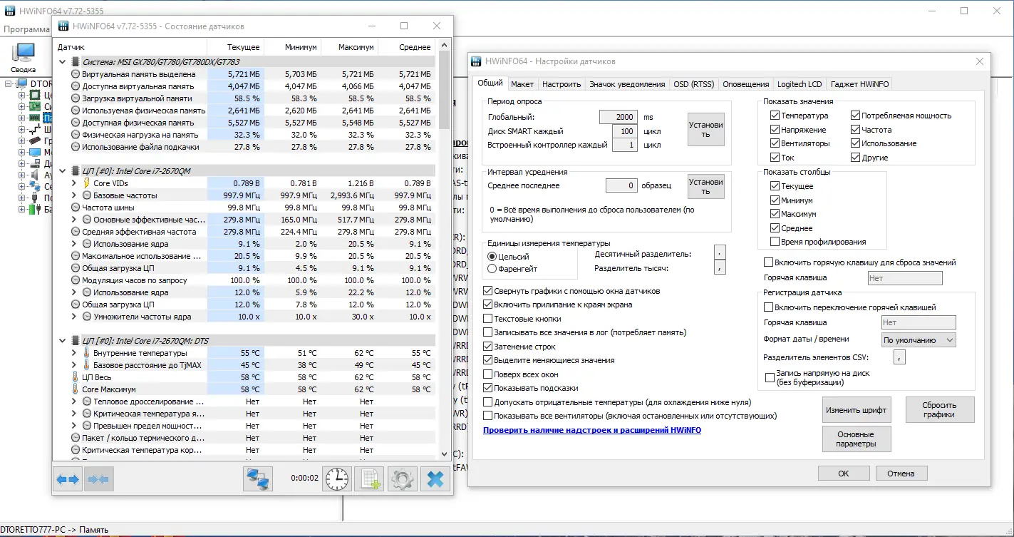This screenshot has width=1014, height=537.
Task: Open the Формат даты / времени dropdown
Action: pyautogui.click(x=919, y=340)
